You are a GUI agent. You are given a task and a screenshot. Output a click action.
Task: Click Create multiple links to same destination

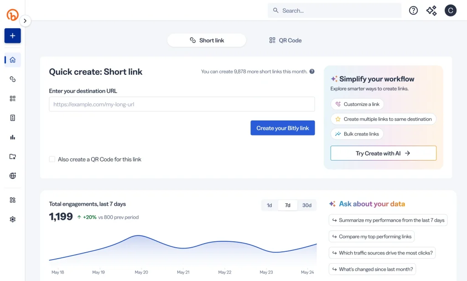click(383, 119)
